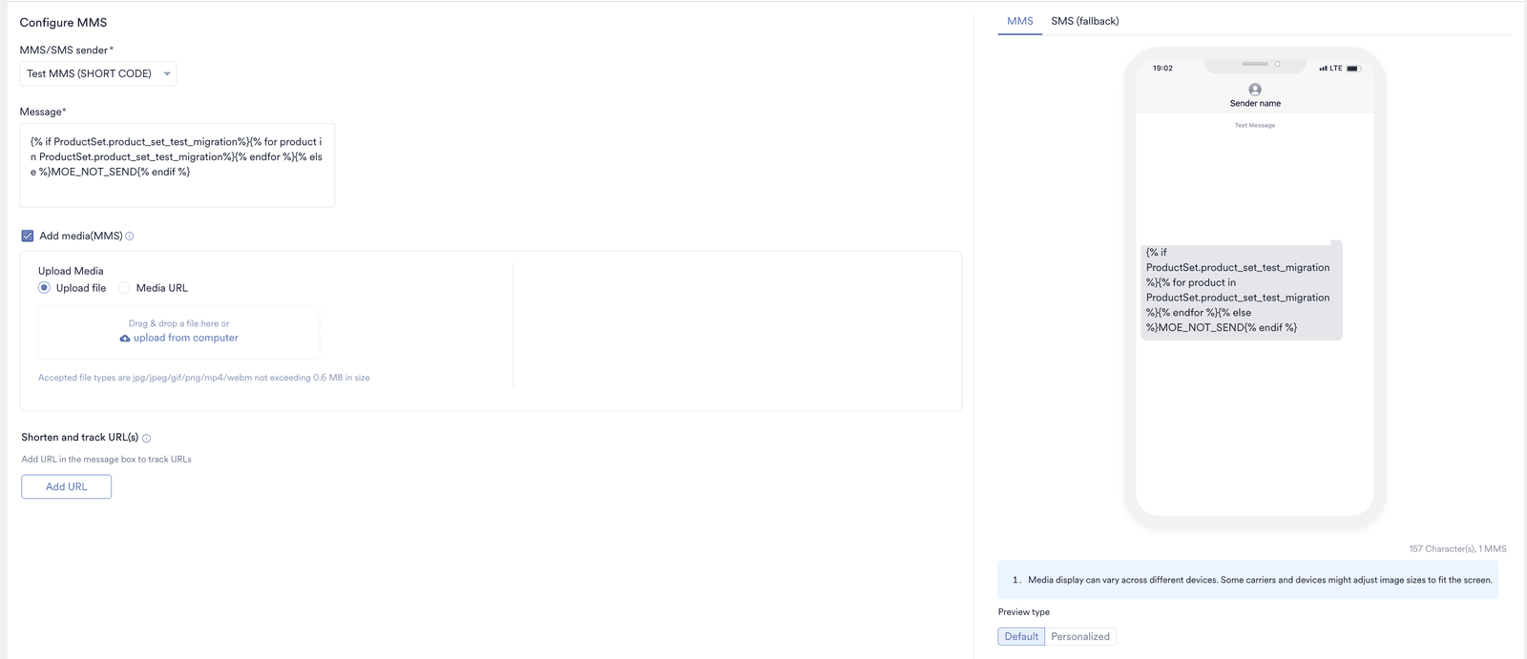Image resolution: width=1527 pixels, height=659 pixels.
Task: Select the Upload file radio button
Action: 44,288
